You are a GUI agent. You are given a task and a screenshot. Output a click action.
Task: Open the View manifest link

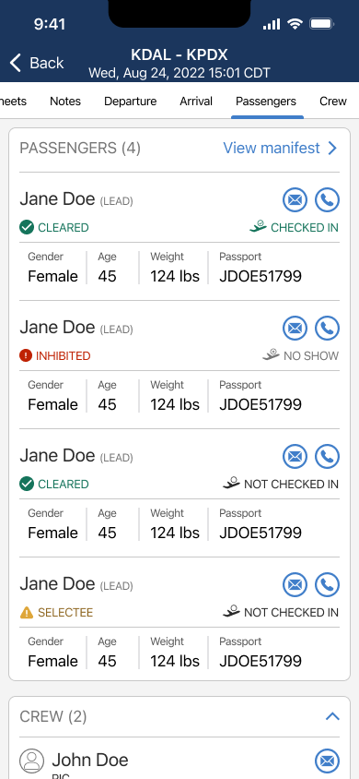tap(272, 148)
